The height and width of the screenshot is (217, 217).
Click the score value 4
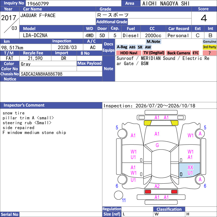point(204,18)
